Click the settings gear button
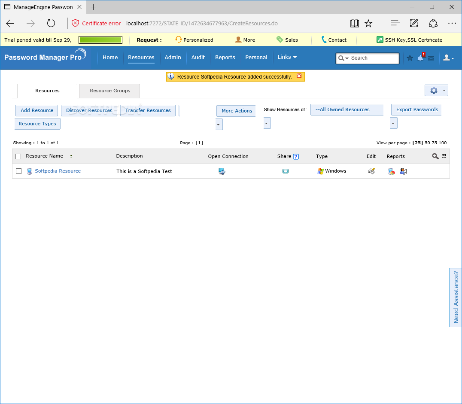The image size is (462, 404). coord(436,91)
